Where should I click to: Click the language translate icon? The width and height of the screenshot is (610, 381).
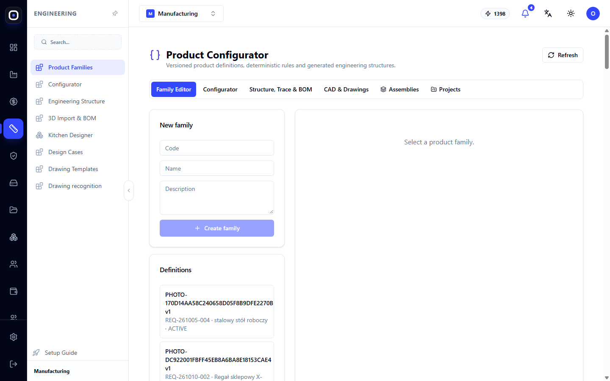548,14
